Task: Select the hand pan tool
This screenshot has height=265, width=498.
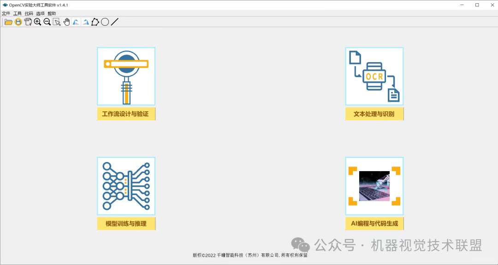Action: point(66,22)
